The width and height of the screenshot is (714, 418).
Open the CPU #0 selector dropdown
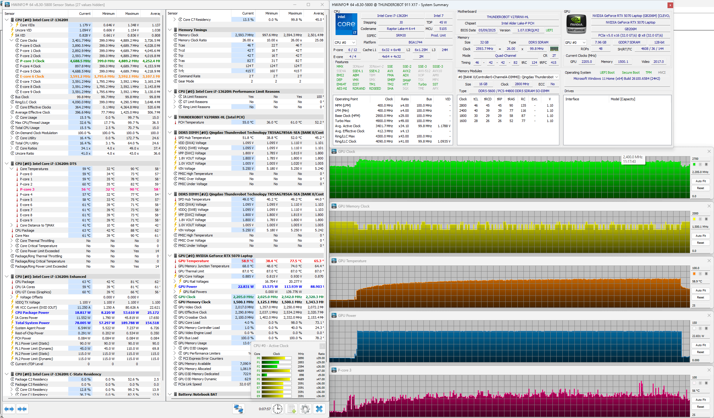pos(345,43)
